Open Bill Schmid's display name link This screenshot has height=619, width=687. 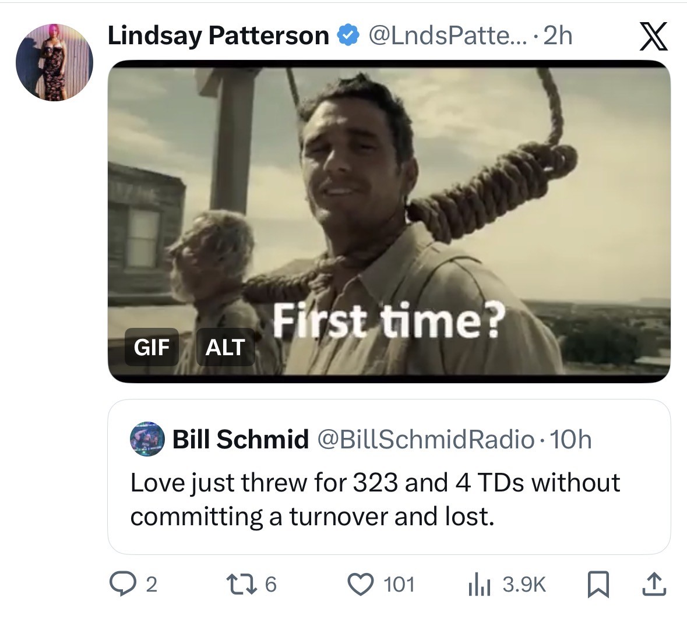point(240,439)
